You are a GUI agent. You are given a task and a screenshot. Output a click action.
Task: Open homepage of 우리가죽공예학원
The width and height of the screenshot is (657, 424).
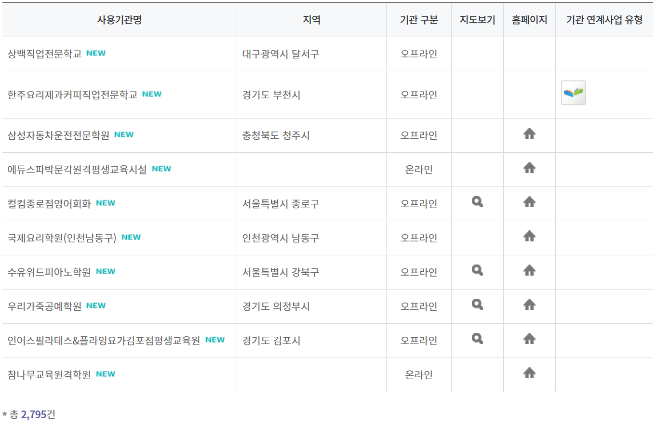529,305
